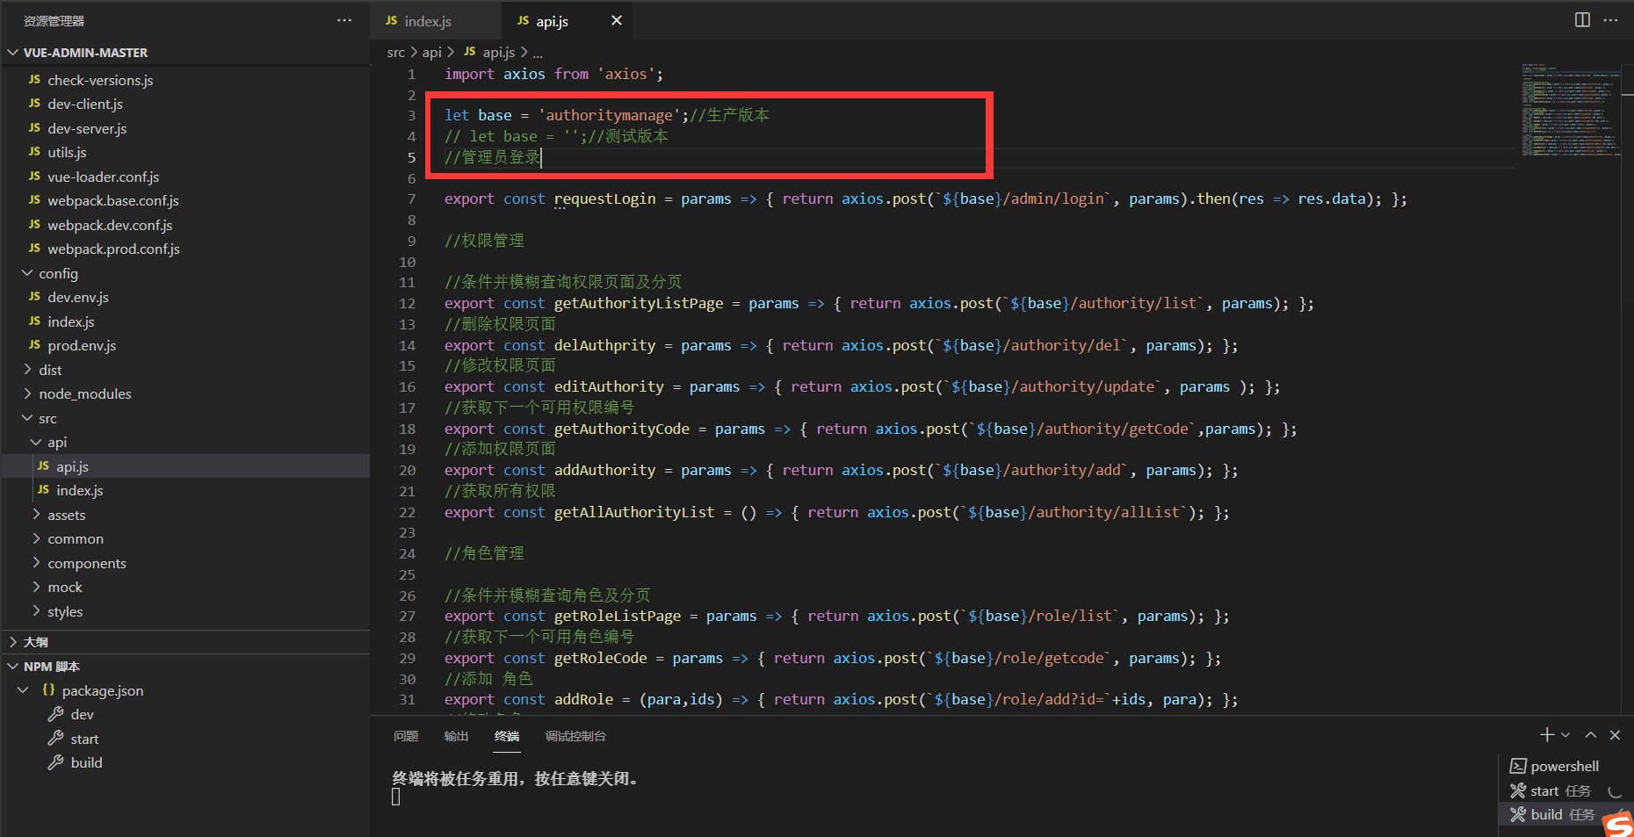This screenshot has height=837, width=1634.
Task: Open the 调试控制台 debug console tab
Action: 575,736
